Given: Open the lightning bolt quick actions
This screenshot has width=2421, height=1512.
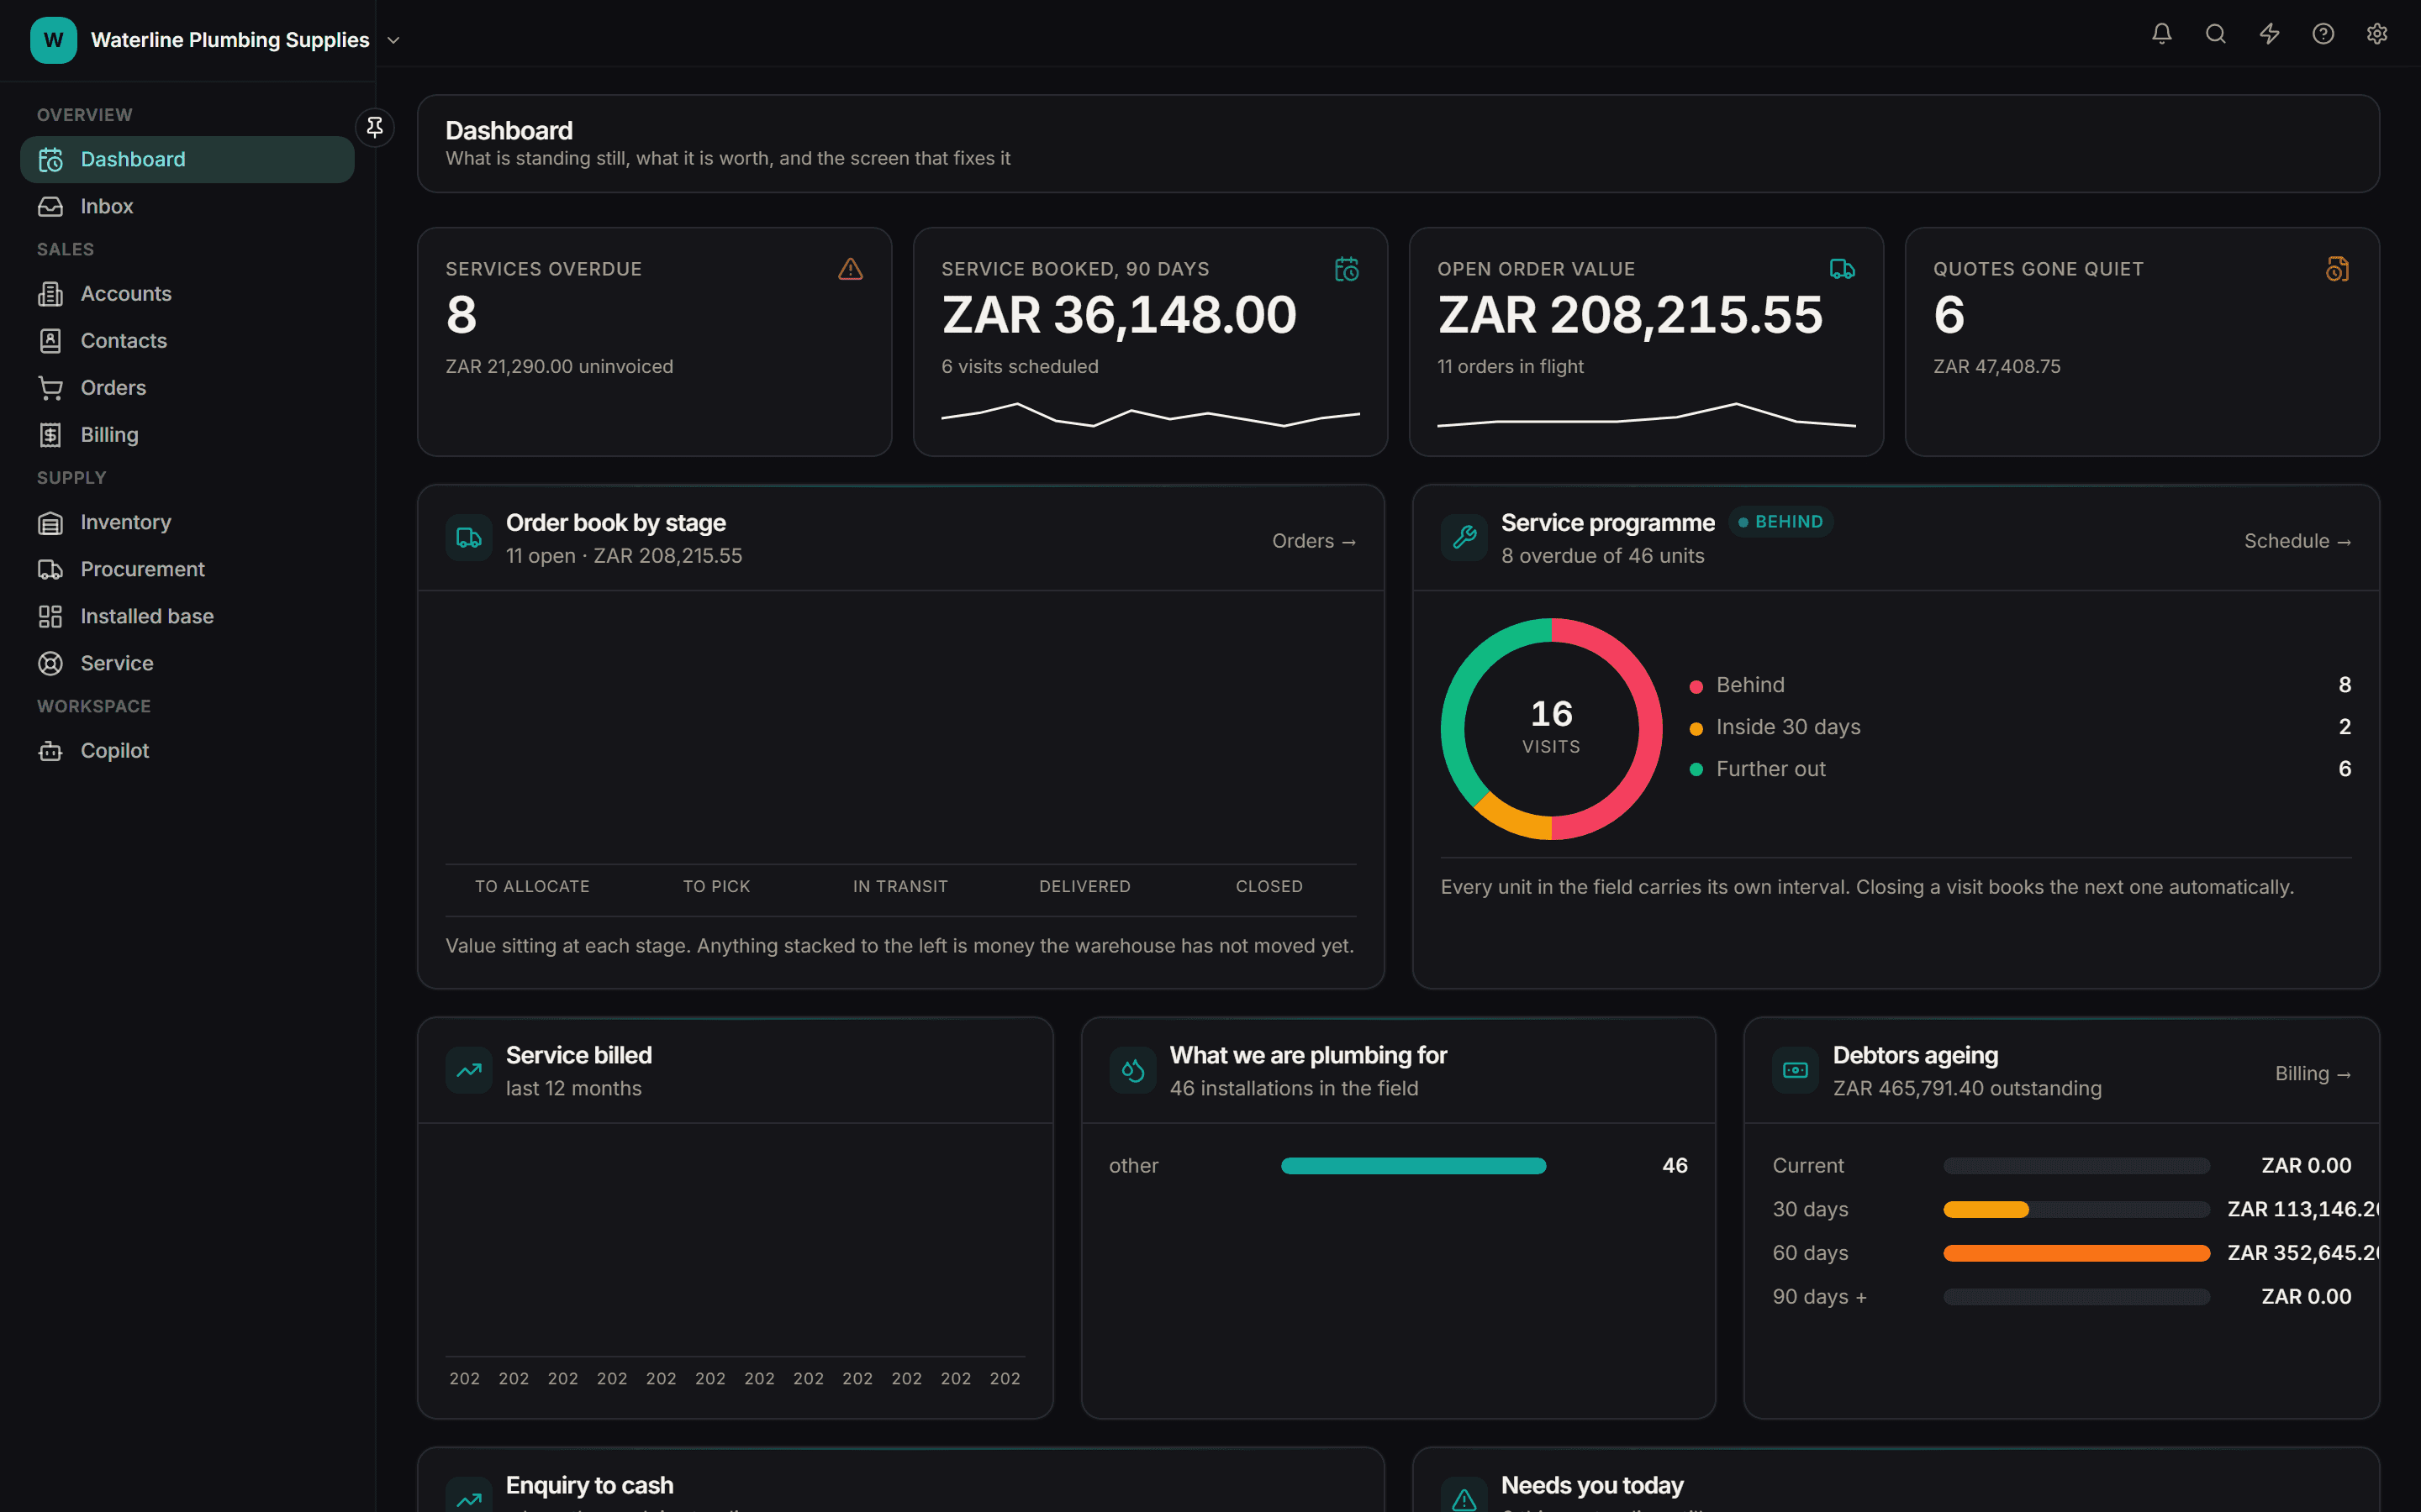Looking at the screenshot, I should coord(2270,34).
